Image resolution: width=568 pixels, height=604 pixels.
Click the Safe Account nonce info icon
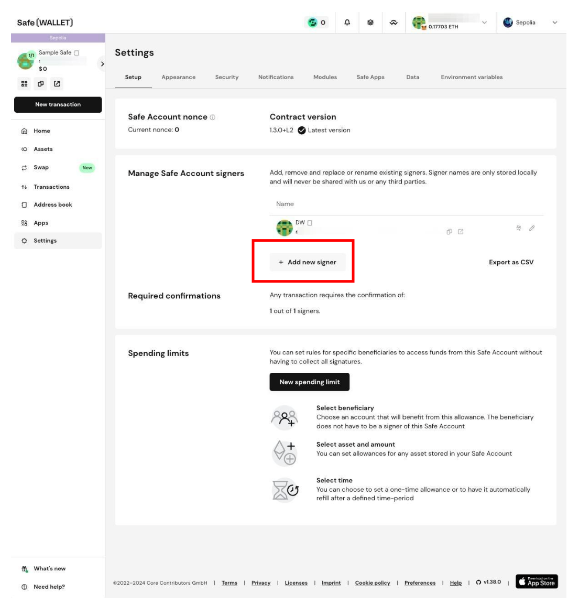(x=212, y=117)
